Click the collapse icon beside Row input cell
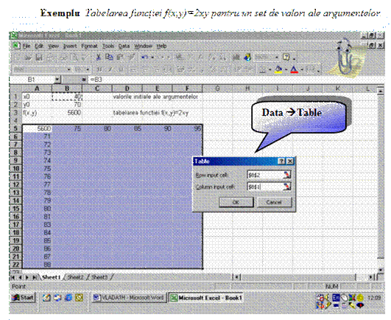Viewport: 391px width, 320px height. 286,175
